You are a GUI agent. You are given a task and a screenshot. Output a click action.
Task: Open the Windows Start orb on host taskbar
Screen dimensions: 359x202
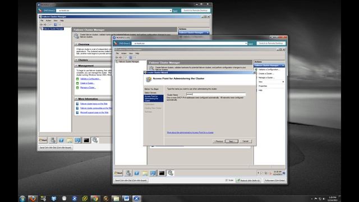pos(22,199)
